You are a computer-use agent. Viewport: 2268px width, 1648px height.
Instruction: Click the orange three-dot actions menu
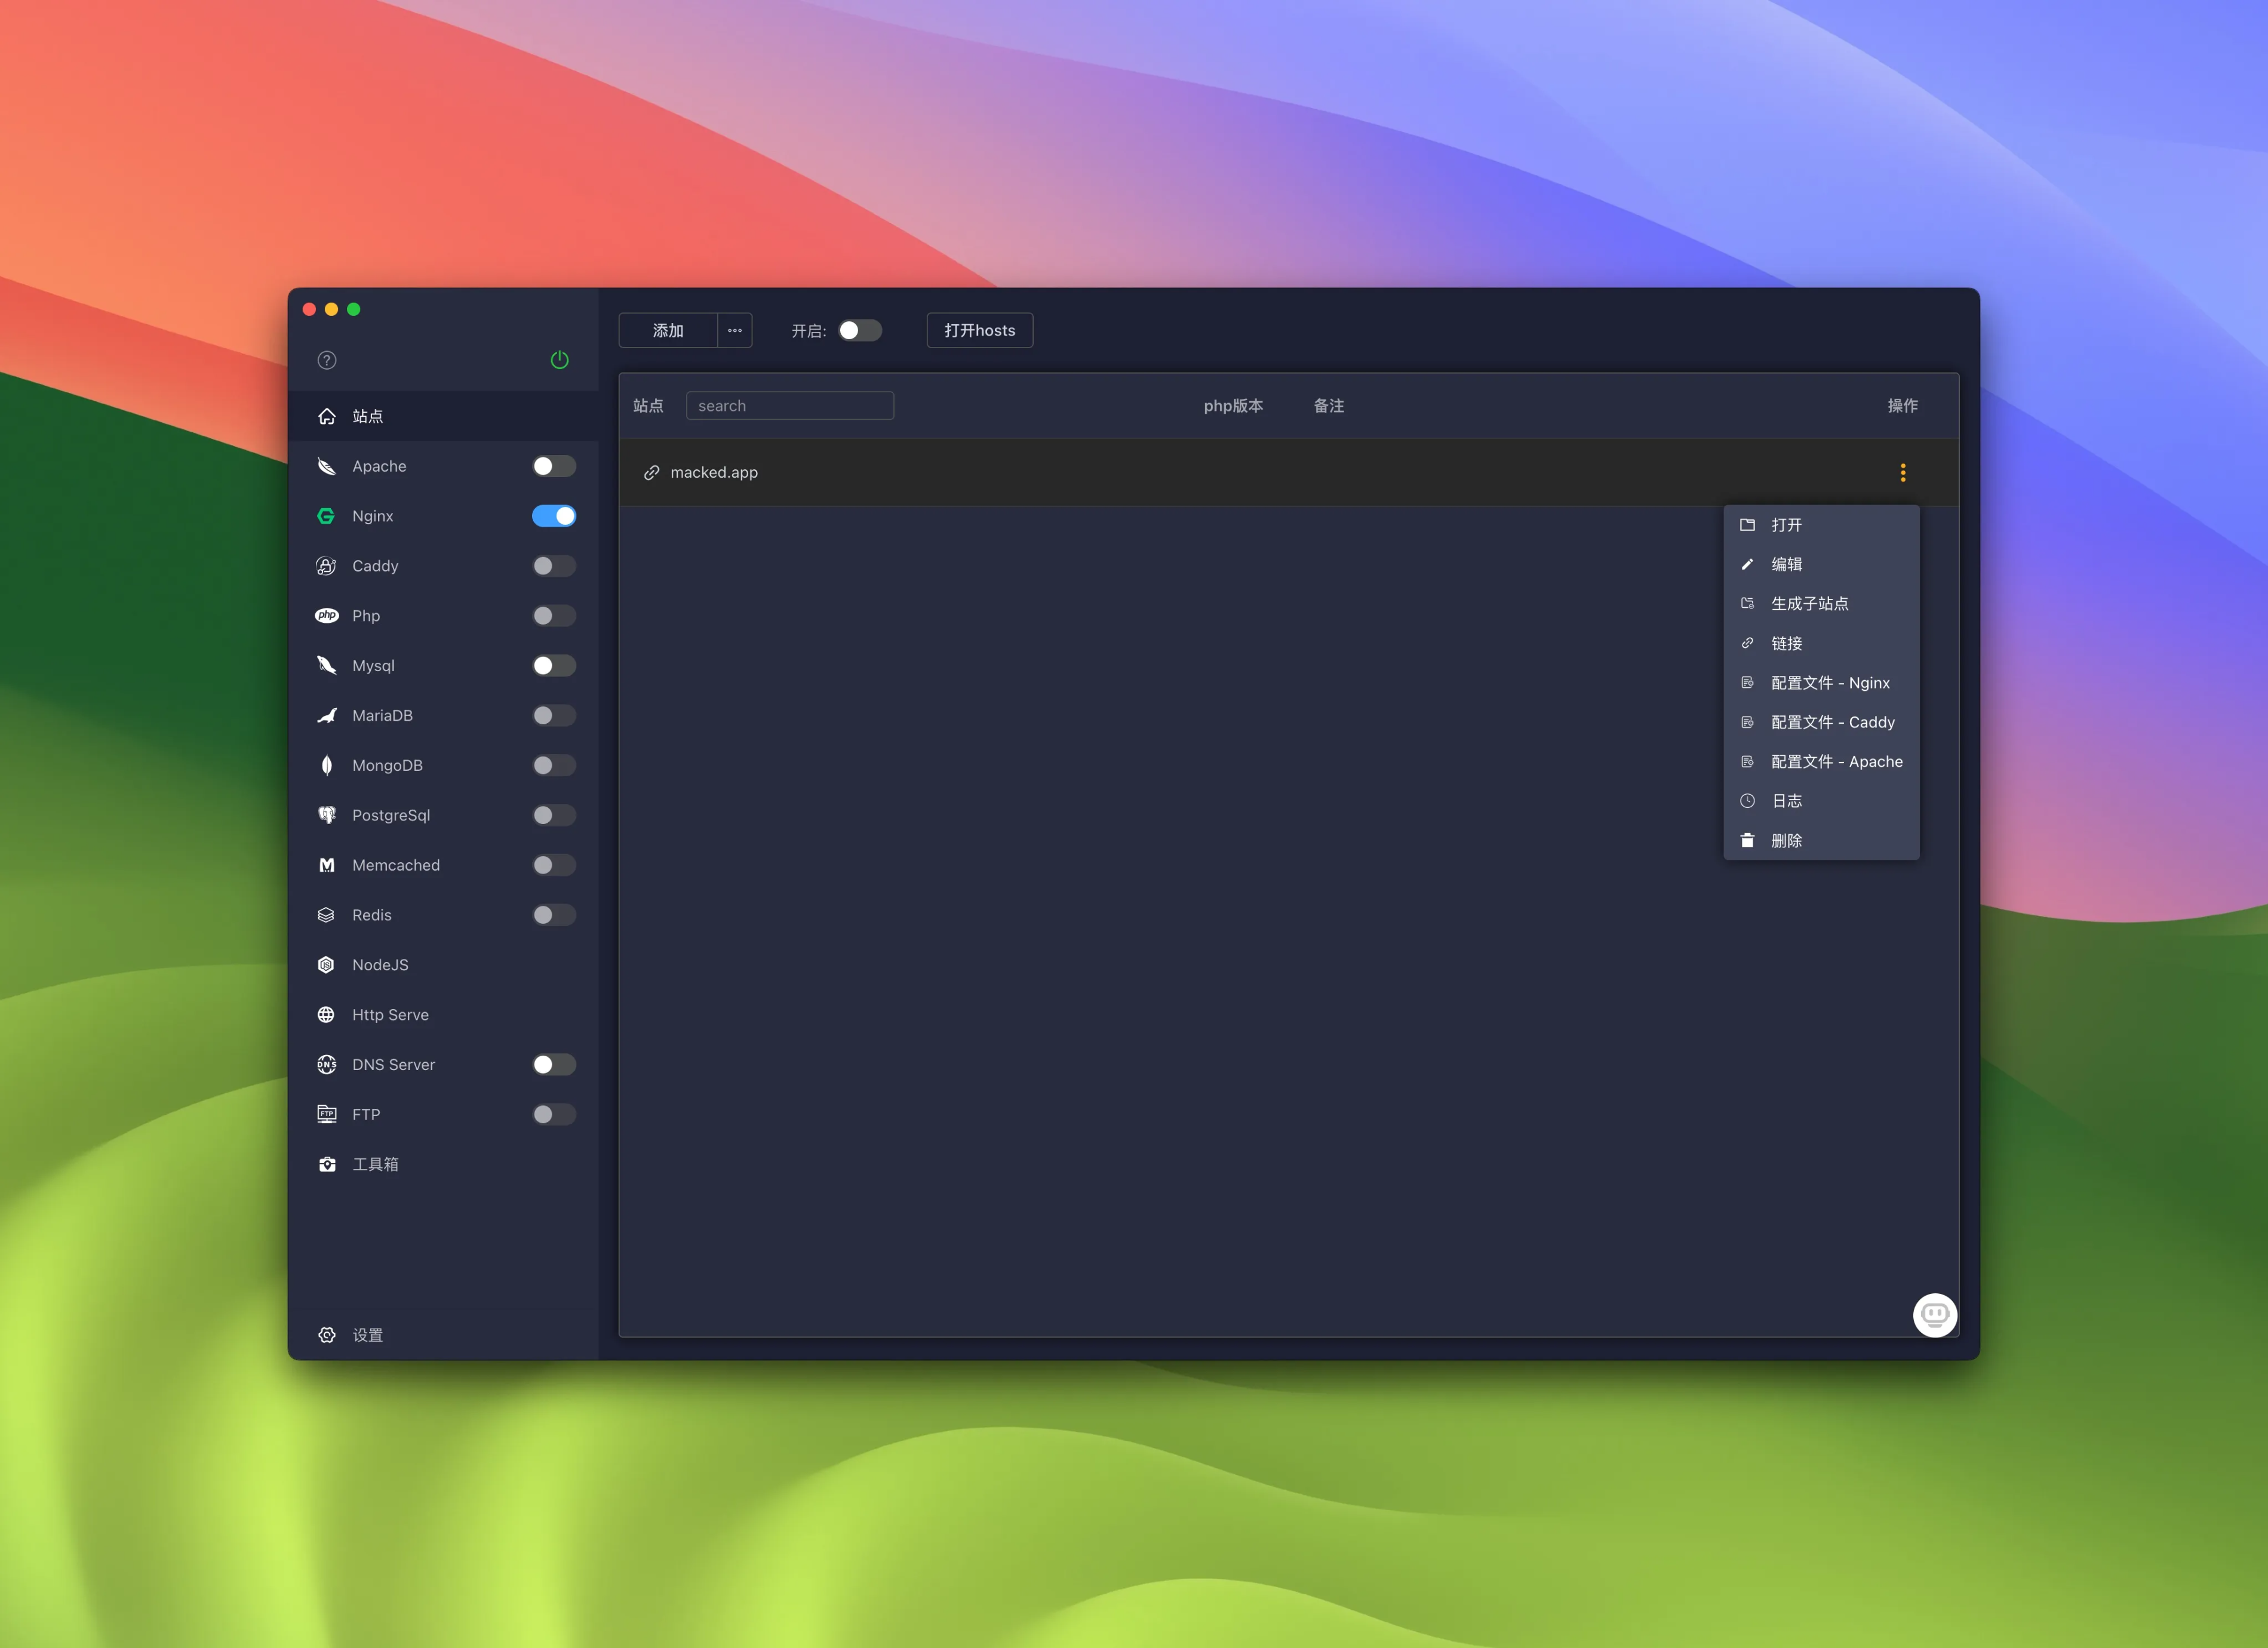pyautogui.click(x=1902, y=472)
